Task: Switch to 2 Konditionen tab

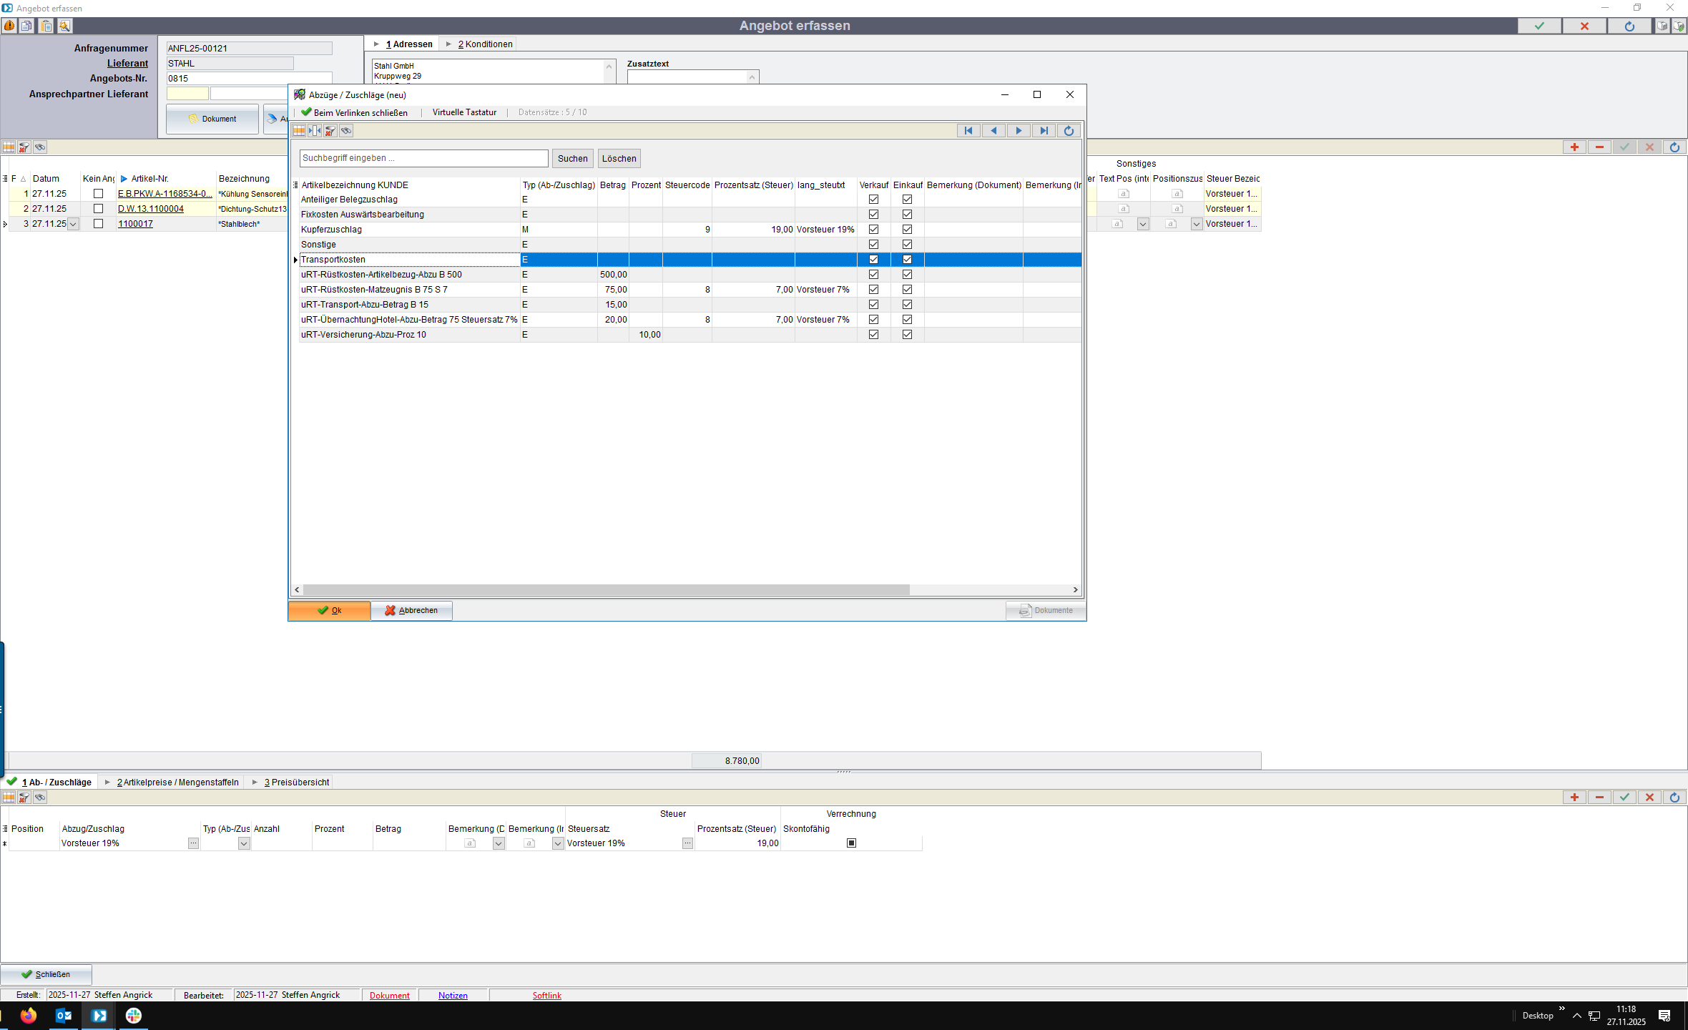Action: coord(485,44)
